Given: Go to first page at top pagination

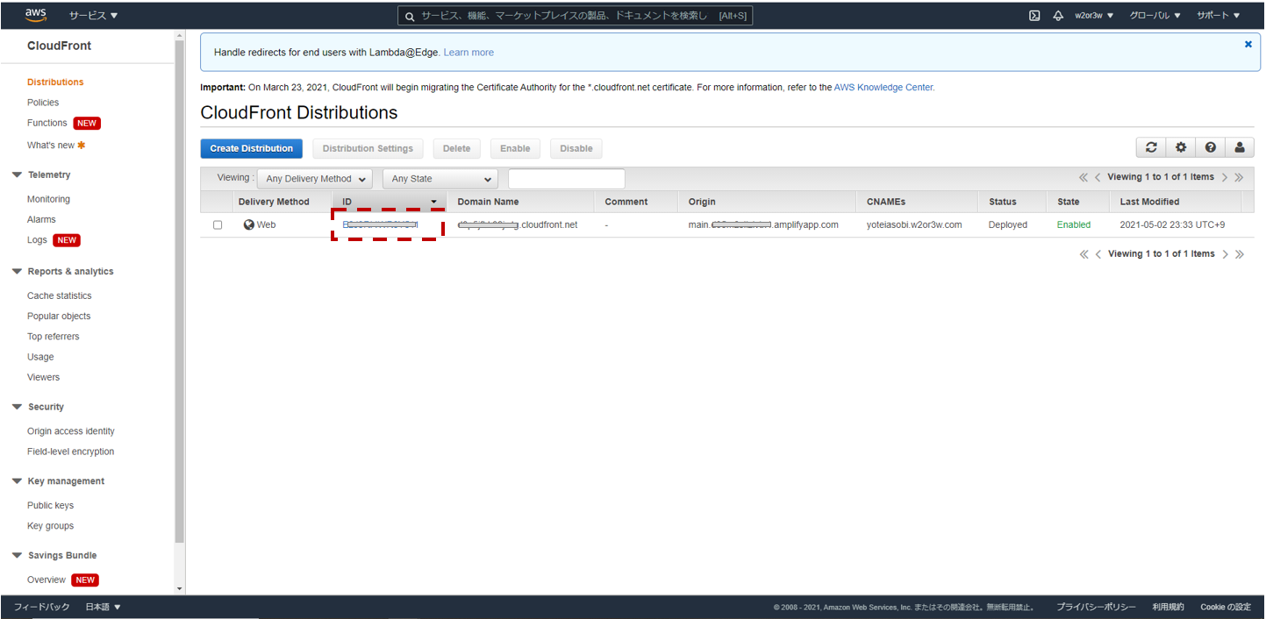Looking at the screenshot, I should (1084, 177).
